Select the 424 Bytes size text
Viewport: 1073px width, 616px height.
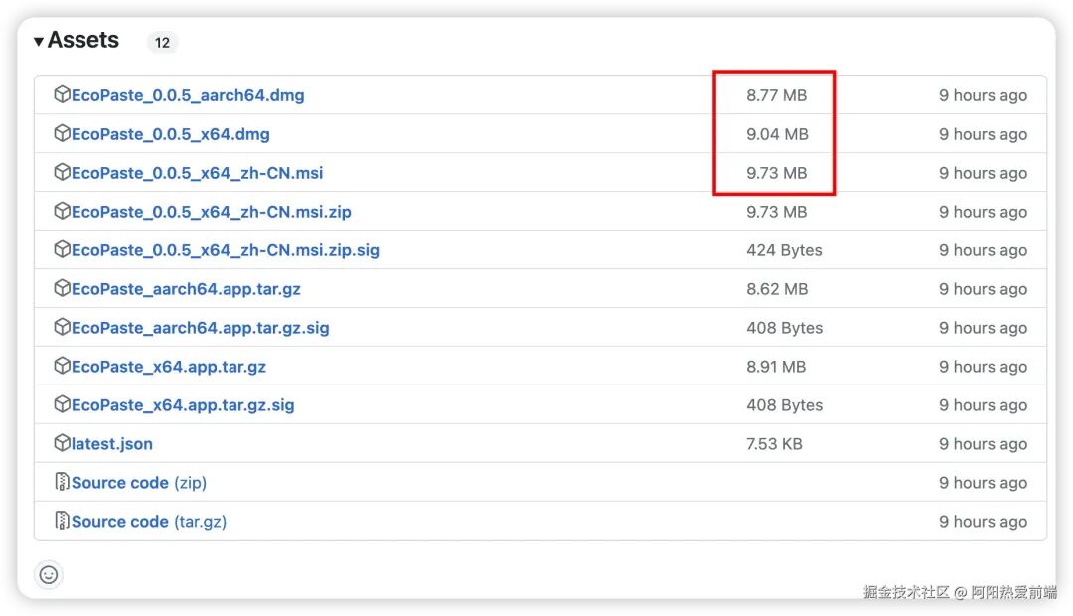(784, 250)
